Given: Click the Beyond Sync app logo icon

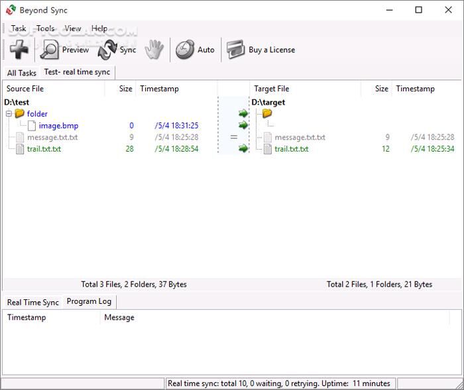Looking at the screenshot, I should (11, 10).
